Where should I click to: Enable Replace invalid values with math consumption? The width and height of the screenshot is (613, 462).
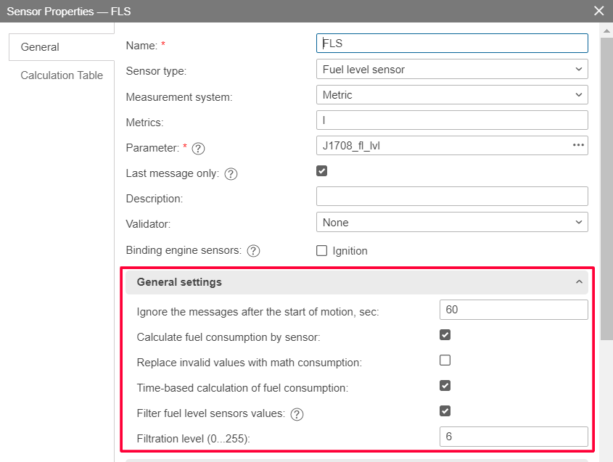[x=445, y=360]
